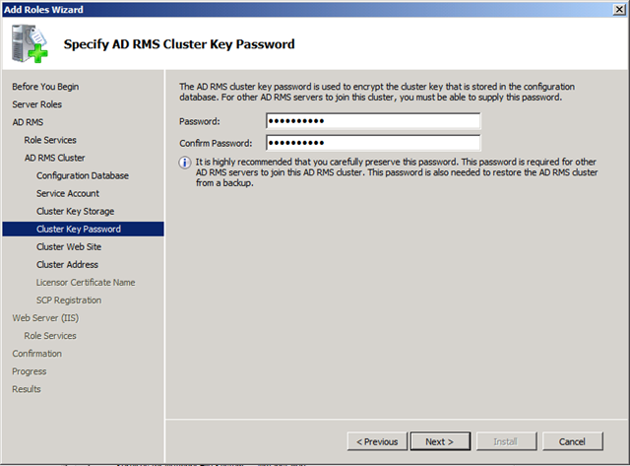630x466 pixels.
Task: Select the highlighted Cluster Key Password step
Action: pyautogui.click(x=83, y=230)
